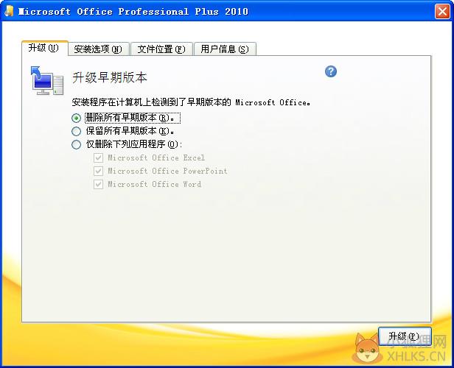Click the 安装程序在计算机上检测到了早期版本 description text
The image size is (454, 368).
click(191, 102)
